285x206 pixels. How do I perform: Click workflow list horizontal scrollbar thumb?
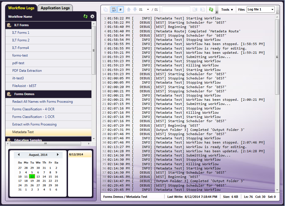pyautogui.click(x=45, y=144)
